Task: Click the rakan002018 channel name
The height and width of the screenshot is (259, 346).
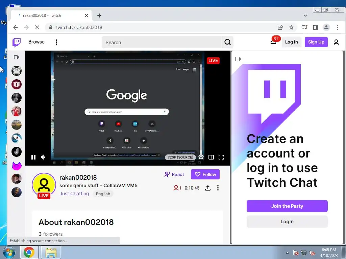Action: click(x=78, y=177)
